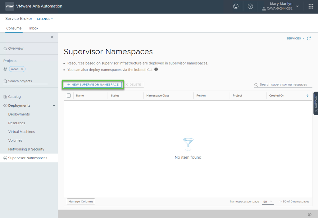The image size is (318, 218).
Task: Remove the moad project filter
Action: point(22,69)
